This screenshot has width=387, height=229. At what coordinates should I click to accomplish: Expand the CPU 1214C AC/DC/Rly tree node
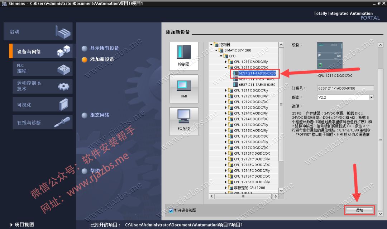[226, 113]
